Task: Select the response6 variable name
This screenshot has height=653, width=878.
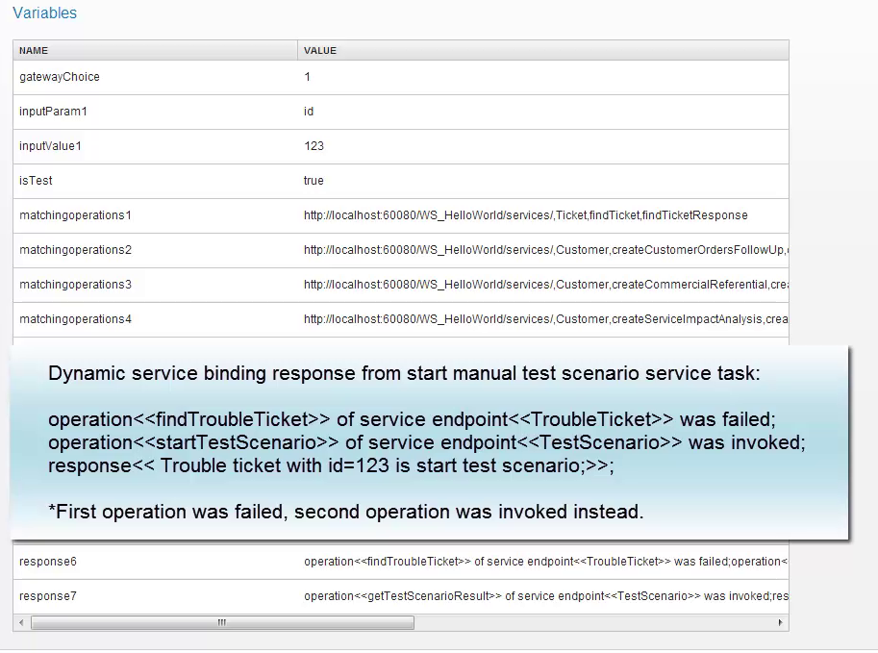Action: point(47,562)
